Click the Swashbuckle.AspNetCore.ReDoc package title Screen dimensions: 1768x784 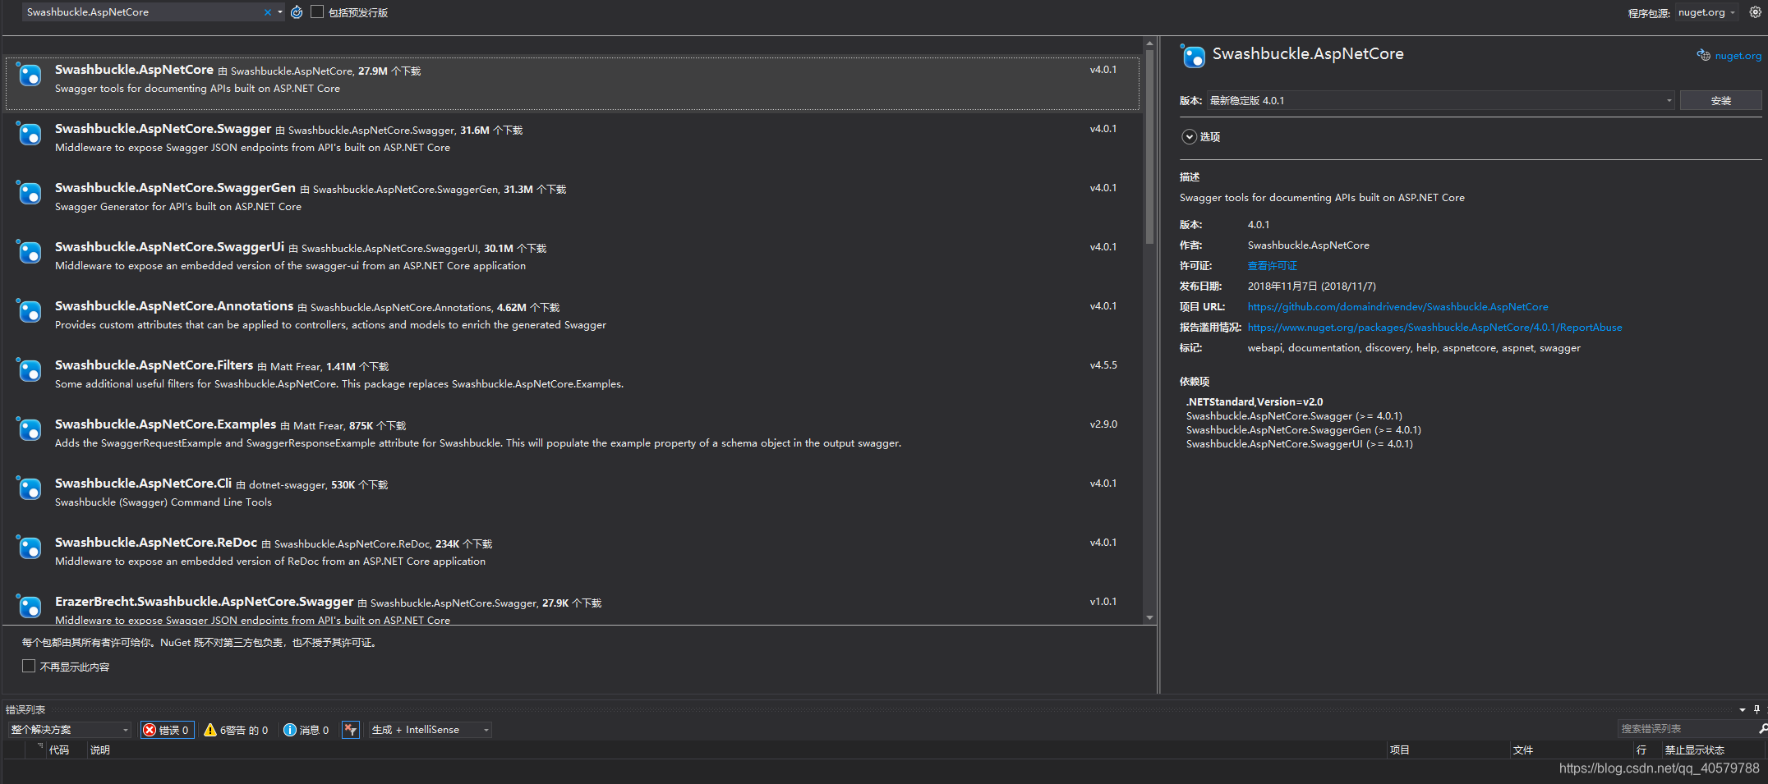coord(156,543)
